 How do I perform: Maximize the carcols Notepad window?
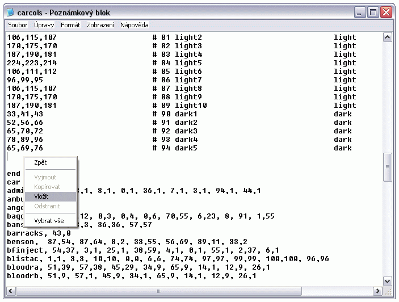pos(373,12)
